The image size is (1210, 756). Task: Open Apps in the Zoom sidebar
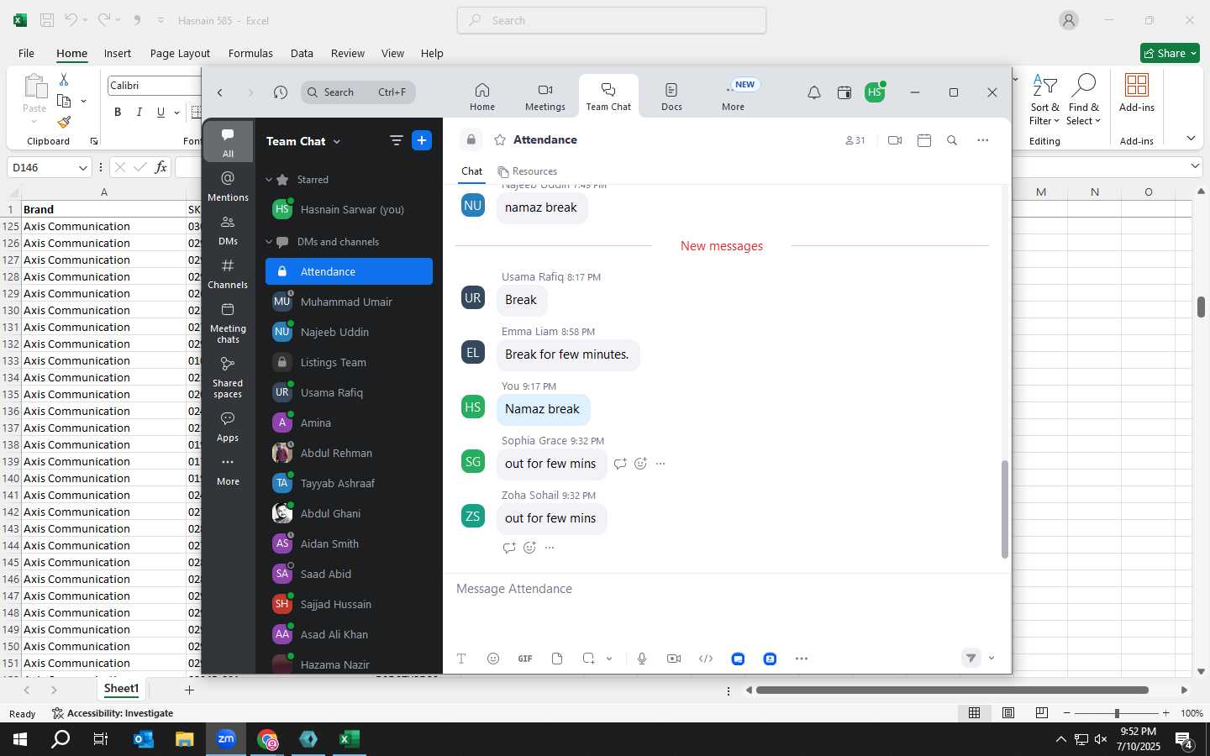pos(228,426)
